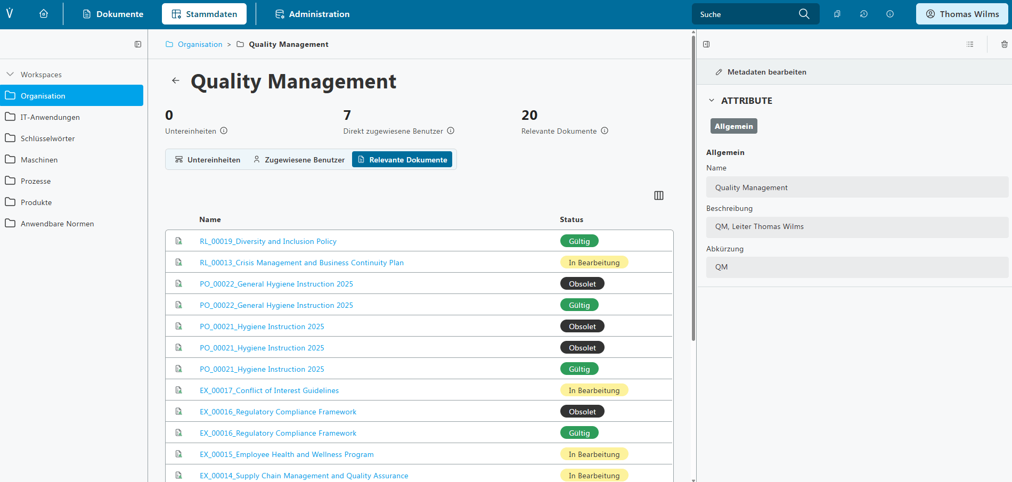Collapse the Workspaces tree section
1012x482 pixels.
click(10, 75)
